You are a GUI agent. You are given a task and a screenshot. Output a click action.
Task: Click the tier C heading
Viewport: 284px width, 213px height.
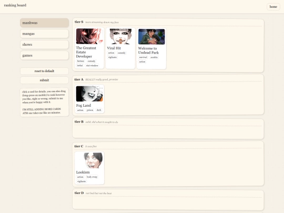pos(79,146)
